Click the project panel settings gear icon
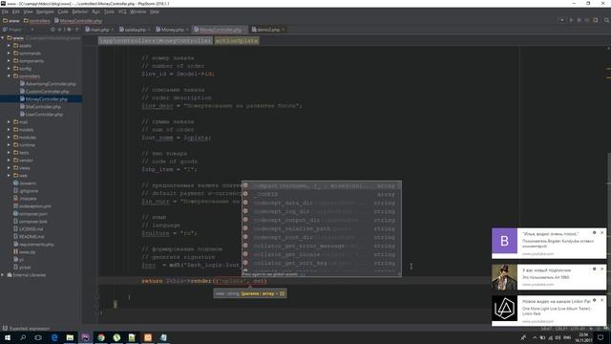 coord(70,30)
